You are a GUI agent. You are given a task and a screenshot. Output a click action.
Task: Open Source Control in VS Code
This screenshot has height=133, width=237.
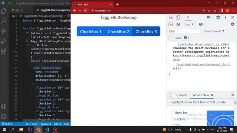tap(4, 31)
